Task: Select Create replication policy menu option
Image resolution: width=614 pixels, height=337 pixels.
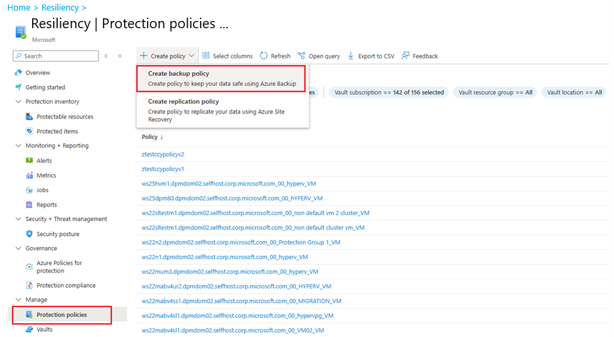Action: click(222, 110)
